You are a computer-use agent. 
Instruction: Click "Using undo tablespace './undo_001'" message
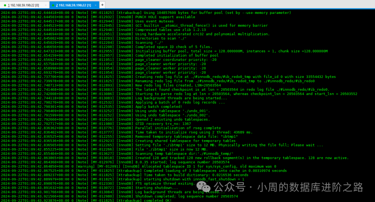[173, 111]
